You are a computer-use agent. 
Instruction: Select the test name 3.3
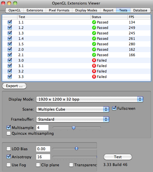pos(21,77)
